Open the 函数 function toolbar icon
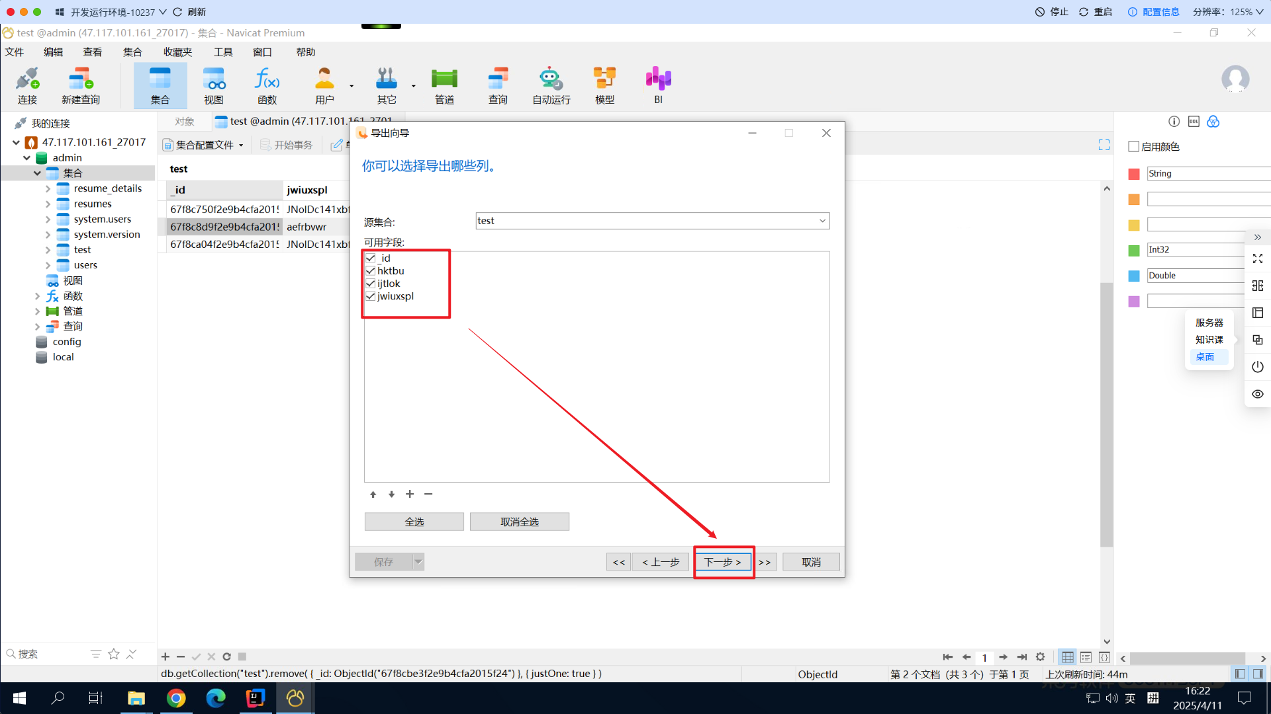1271x714 pixels. pos(267,86)
